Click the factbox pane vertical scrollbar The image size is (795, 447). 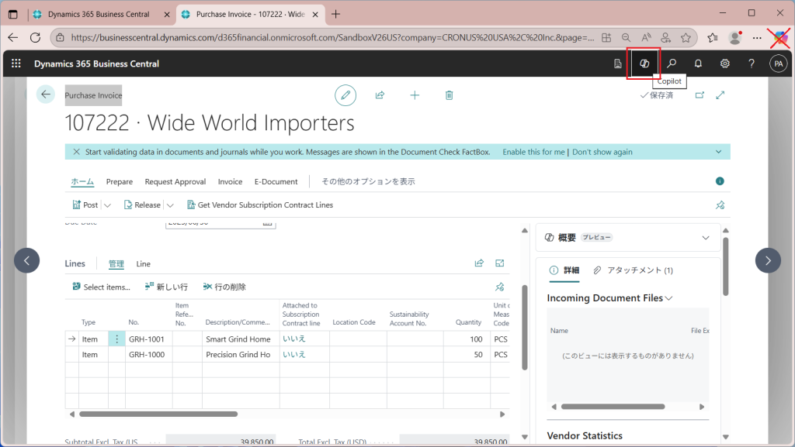(726, 266)
